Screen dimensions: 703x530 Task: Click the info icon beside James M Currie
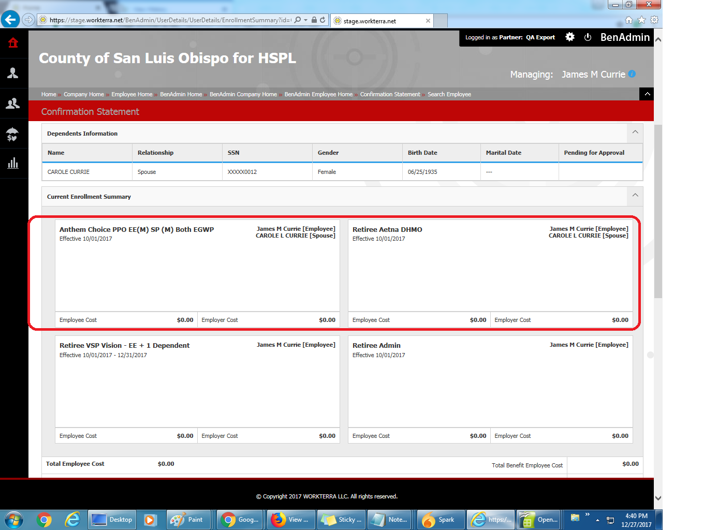(x=632, y=74)
